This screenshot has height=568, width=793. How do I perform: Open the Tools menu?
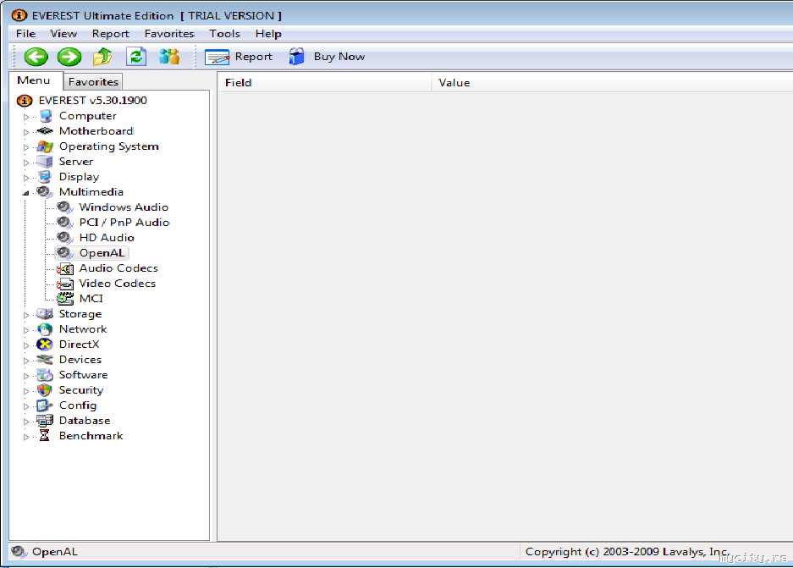click(224, 33)
